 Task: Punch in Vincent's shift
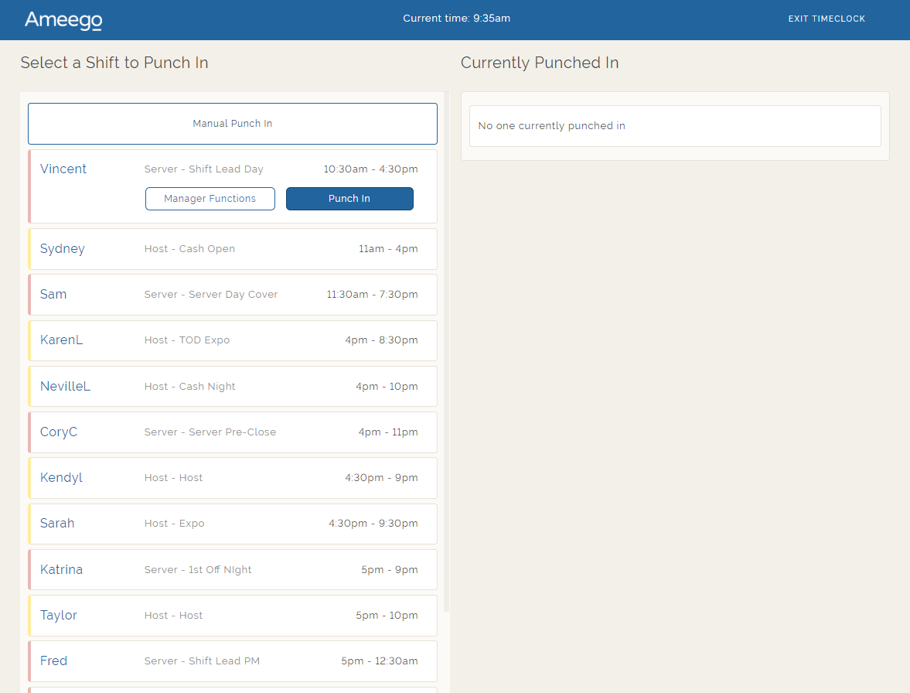(349, 199)
